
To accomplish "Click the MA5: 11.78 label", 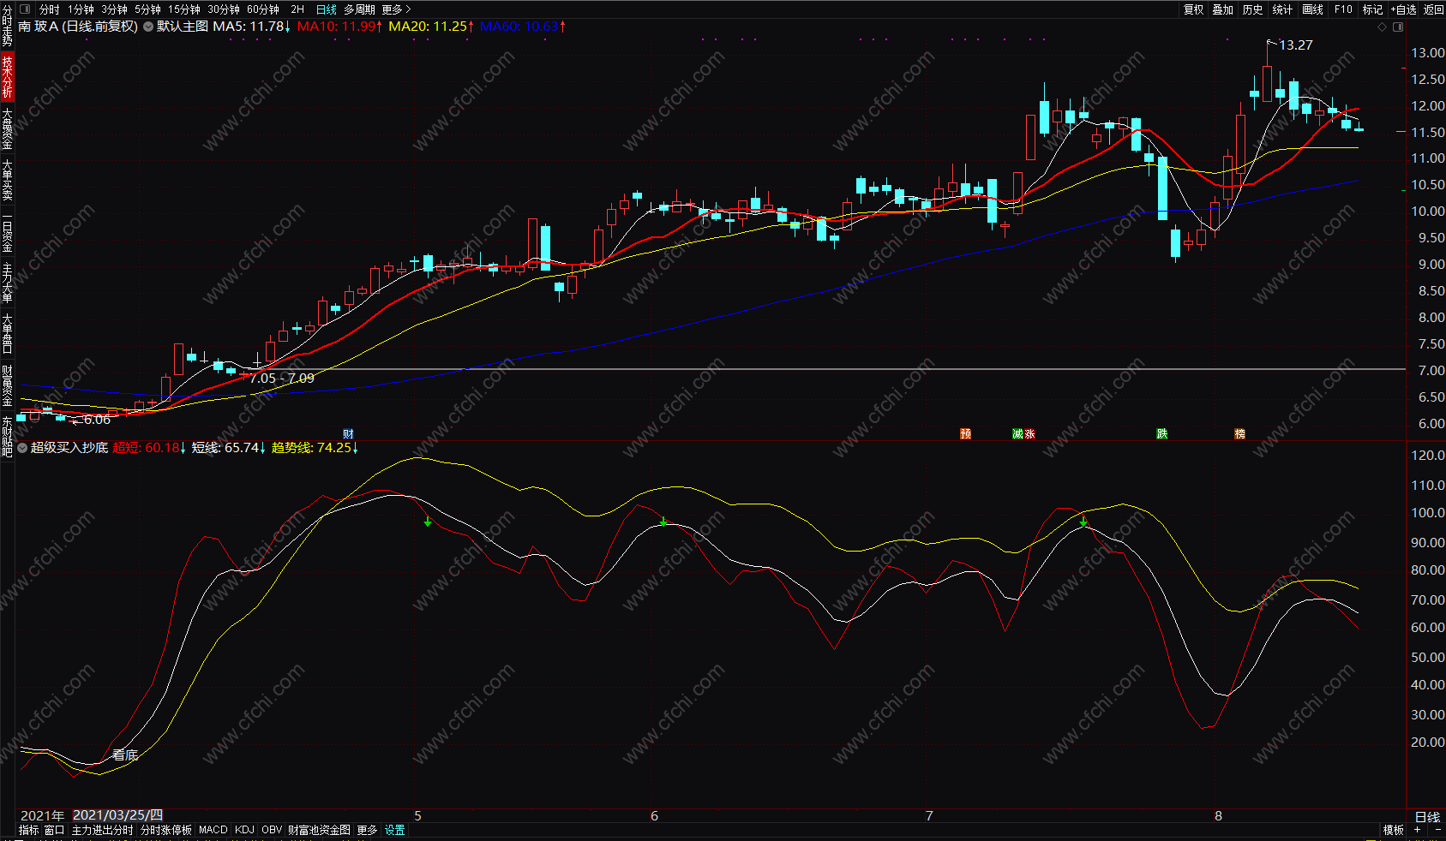I will pyautogui.click(x=252, y=27).
